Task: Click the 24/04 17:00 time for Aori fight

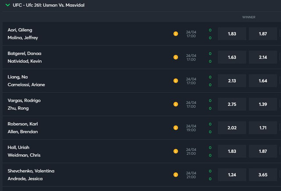Action: coord(191,34)
